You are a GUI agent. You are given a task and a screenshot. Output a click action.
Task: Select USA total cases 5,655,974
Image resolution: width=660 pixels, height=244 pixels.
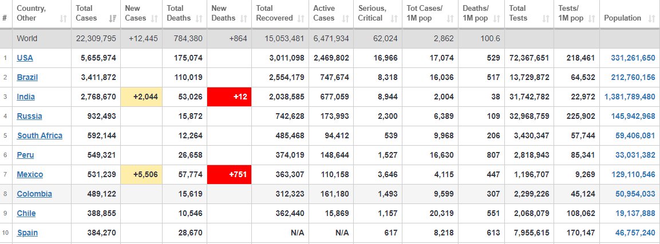point(98,58)
